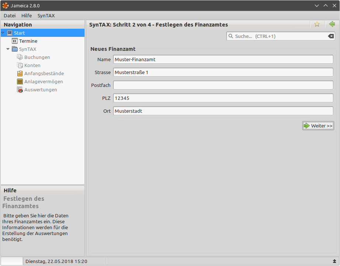The image size is (340, 266).
Task: Click the Jameica app logo icon
Action: coord(6,6)
